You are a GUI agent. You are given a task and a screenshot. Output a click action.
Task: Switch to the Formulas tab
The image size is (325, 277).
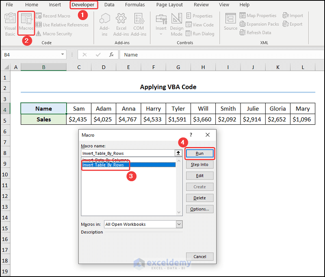[x=135, y=4]
